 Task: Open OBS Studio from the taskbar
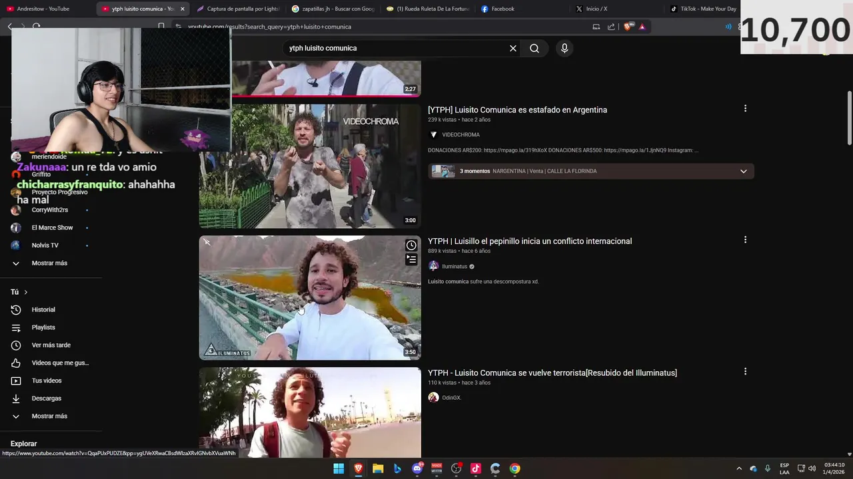[456, 468]
